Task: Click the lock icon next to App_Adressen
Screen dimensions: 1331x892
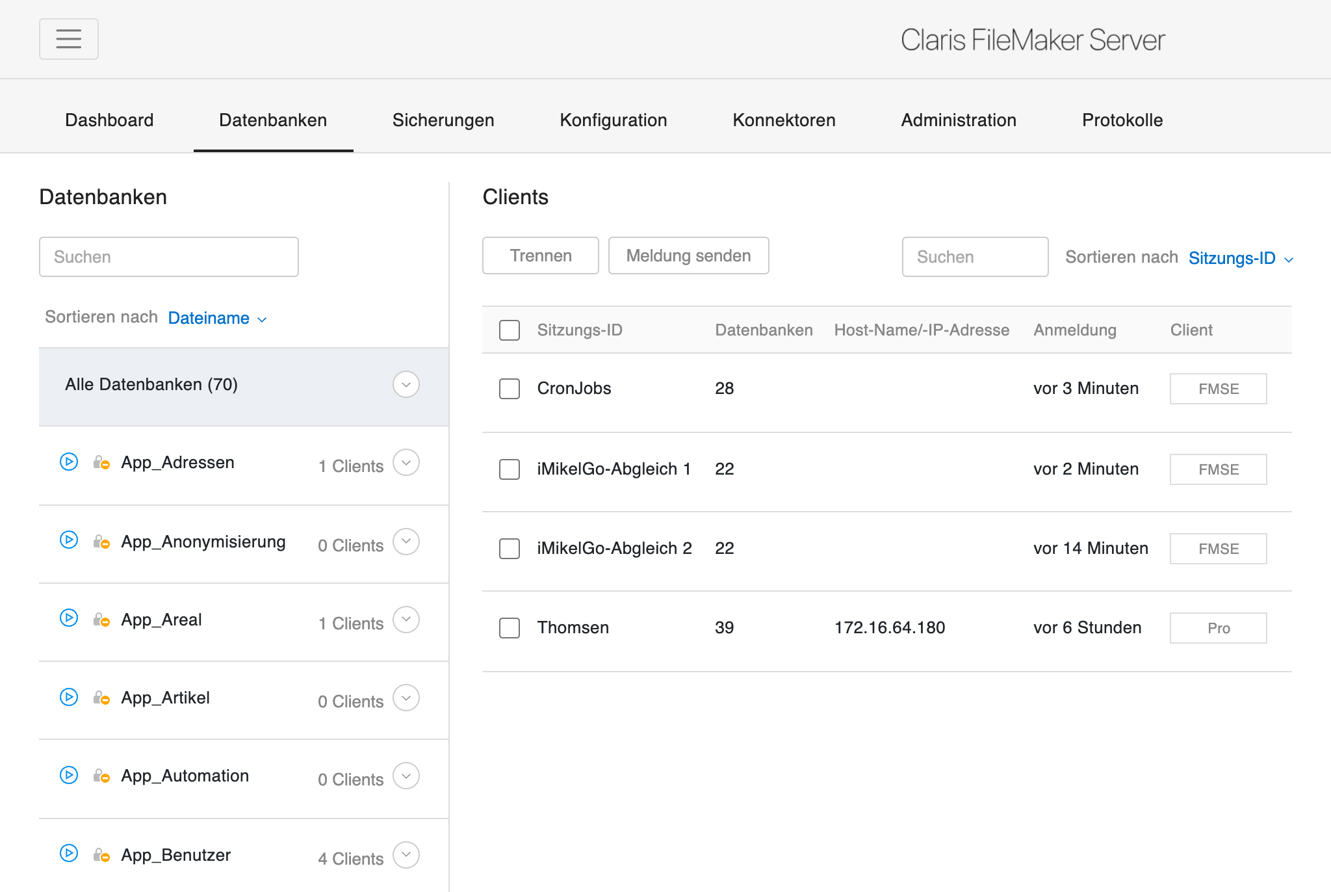Action: pos(101,462)
